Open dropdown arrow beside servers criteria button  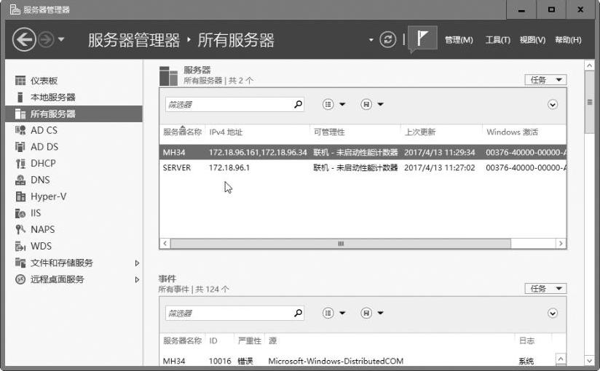pyautogui.click(x=342, y=104)
